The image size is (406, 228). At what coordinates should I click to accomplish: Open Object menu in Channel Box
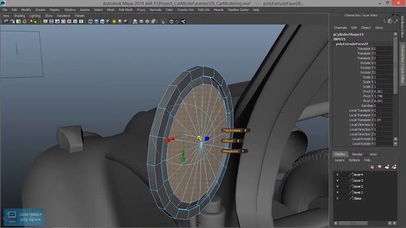[x=366, y=28]
